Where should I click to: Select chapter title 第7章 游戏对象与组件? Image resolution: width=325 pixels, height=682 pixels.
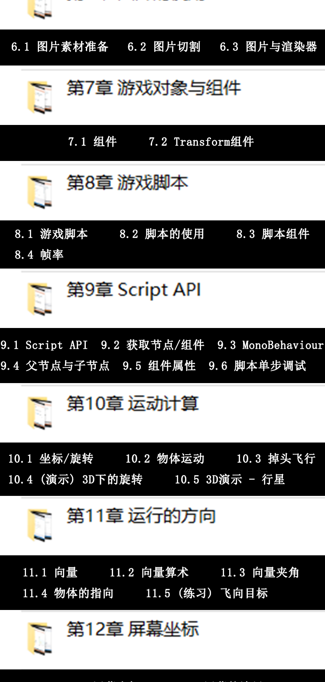(154, 88)
